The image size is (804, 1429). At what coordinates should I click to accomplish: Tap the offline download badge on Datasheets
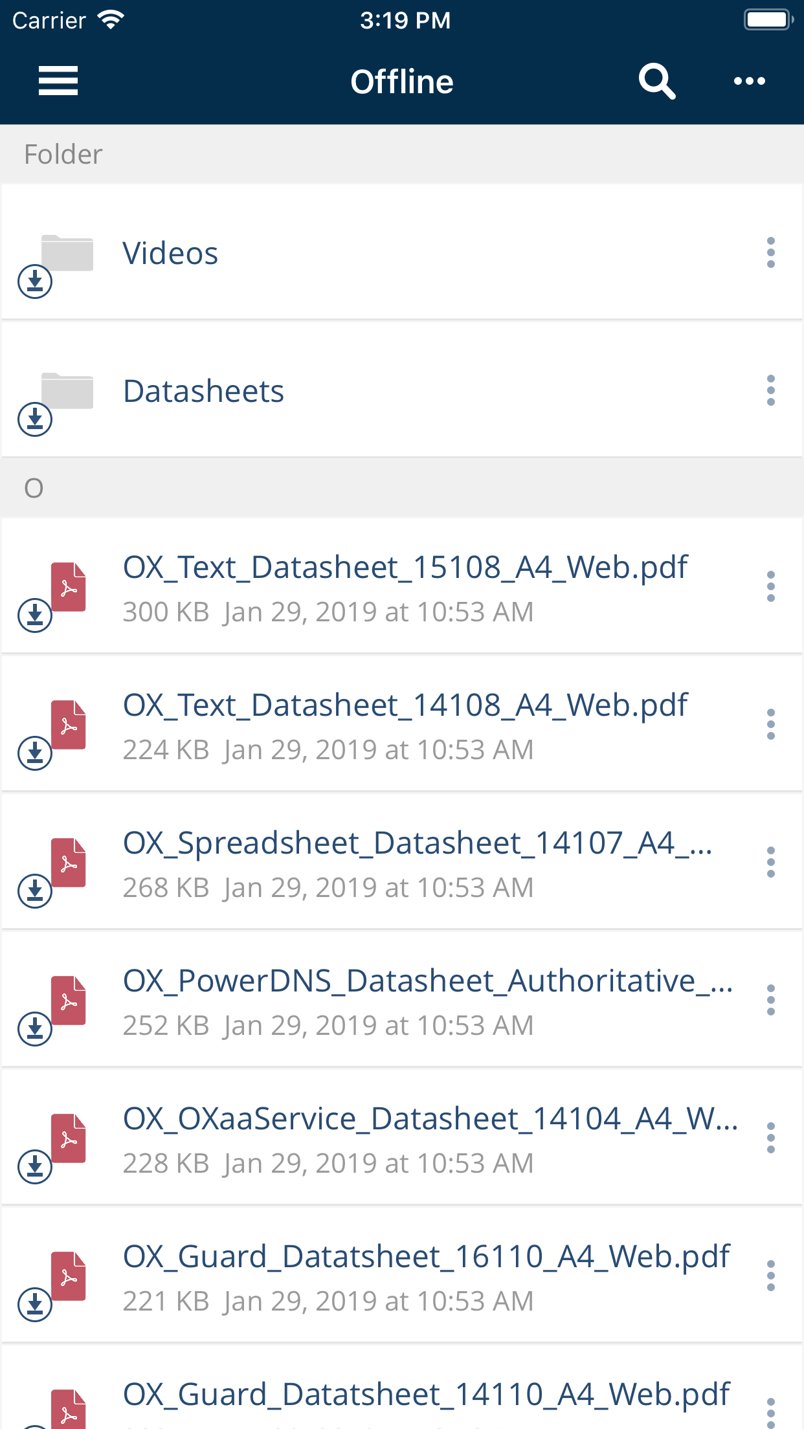click(35, 419)
